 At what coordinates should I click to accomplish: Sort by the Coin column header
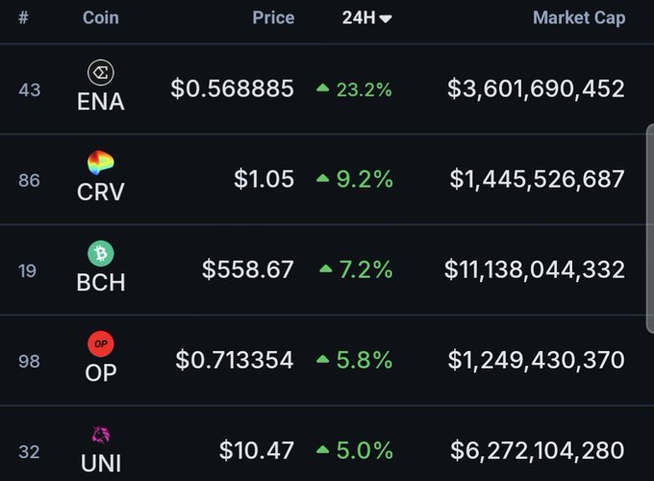(x=101, y=17)
